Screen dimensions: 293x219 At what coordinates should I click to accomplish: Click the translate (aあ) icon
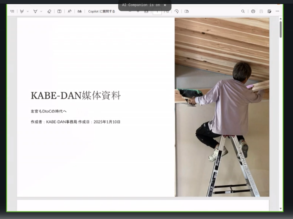[79, 12]
